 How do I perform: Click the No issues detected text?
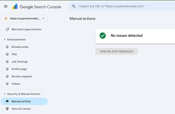[126, 35]
